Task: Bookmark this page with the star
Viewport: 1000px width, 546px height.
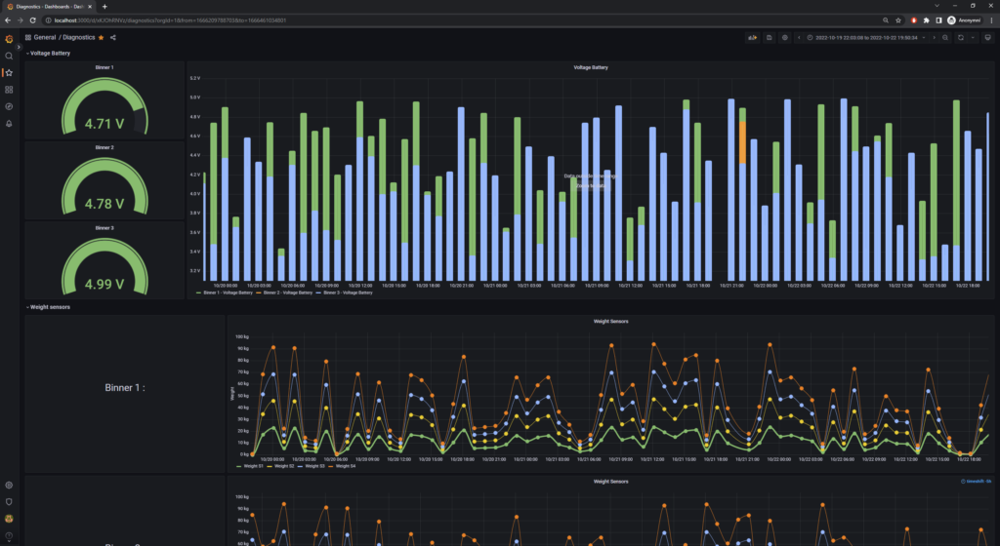Action: [898, 20]
